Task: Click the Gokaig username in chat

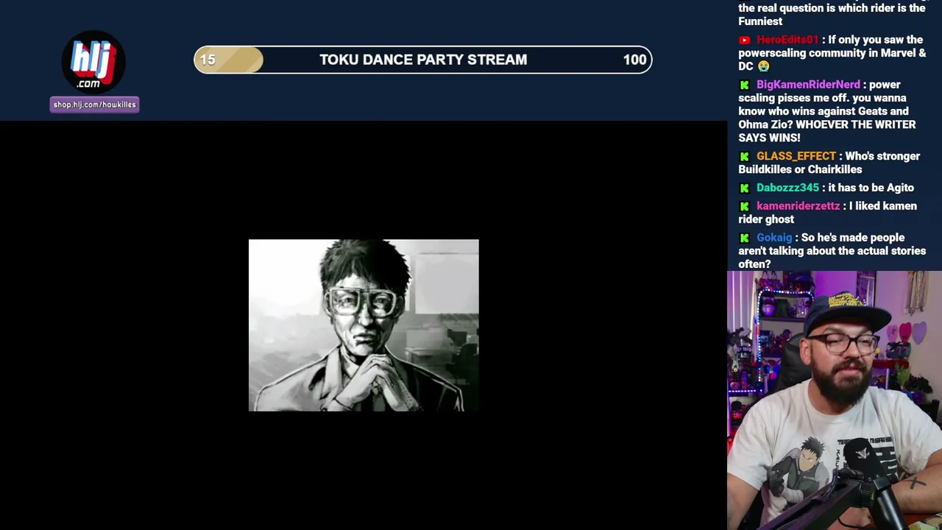Action: (x=774, y=238)
